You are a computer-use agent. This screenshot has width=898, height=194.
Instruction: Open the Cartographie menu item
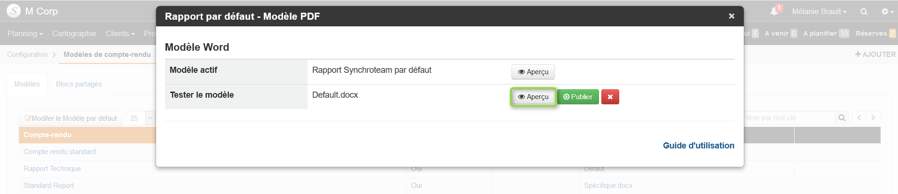point(74,33)
